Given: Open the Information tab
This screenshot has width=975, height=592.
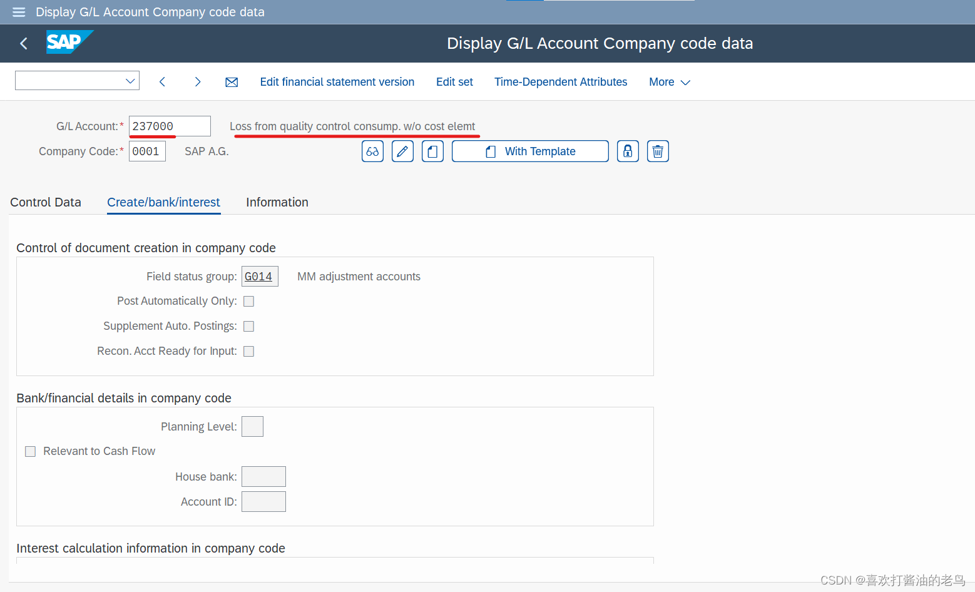Looking at the screenshot, I should coord(277,202).
